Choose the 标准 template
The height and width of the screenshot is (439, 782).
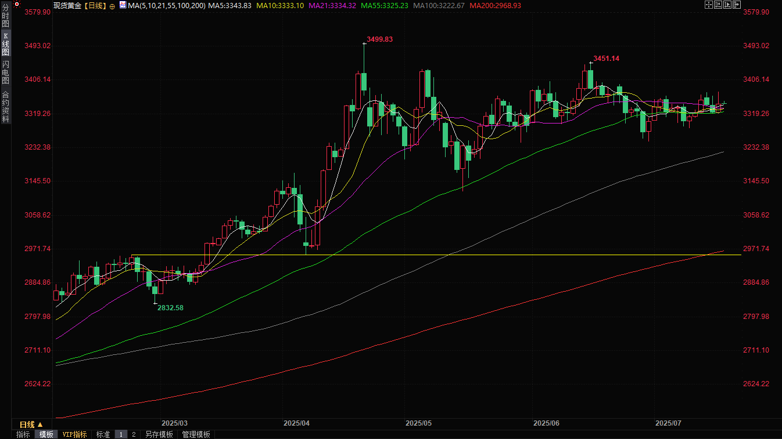point(103,434)
